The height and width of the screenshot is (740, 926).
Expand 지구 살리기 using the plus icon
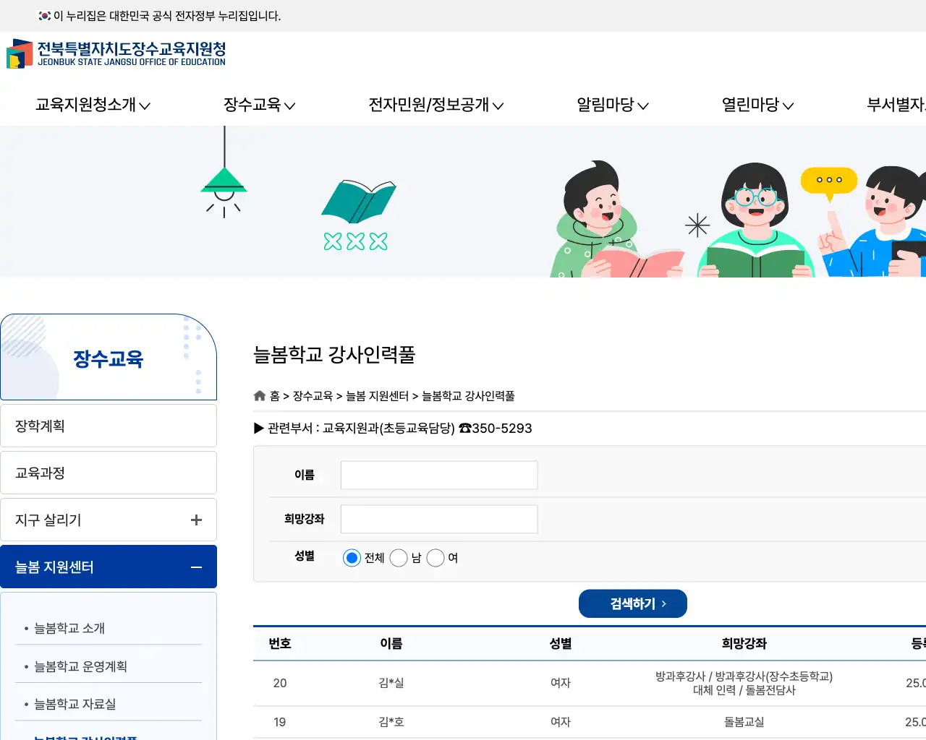click(195, 520)
